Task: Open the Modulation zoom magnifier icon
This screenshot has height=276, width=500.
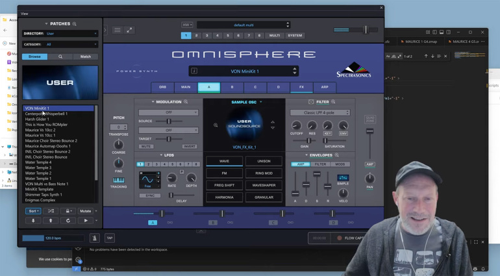Action: point(186,102)
